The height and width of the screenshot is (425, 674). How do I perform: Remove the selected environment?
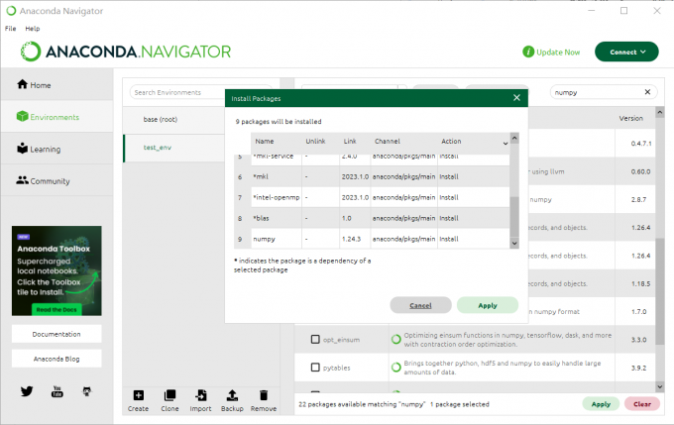(264, 400)
